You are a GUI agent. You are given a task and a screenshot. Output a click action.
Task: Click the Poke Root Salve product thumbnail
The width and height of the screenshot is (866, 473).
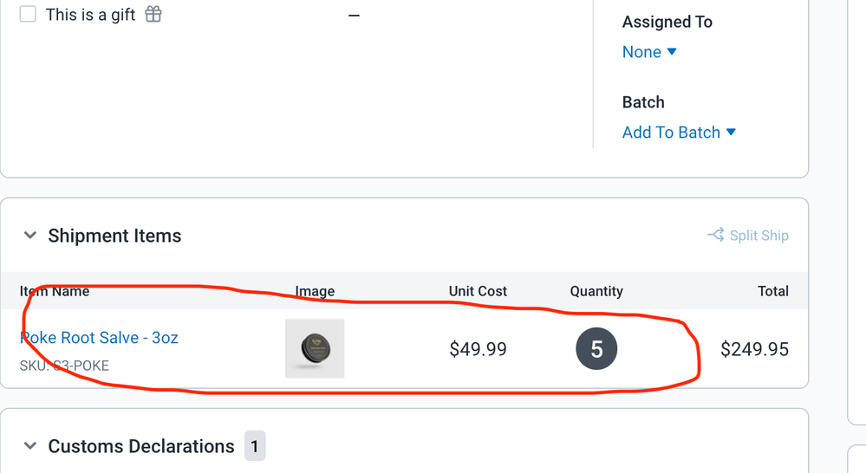(x=315, y=348)
